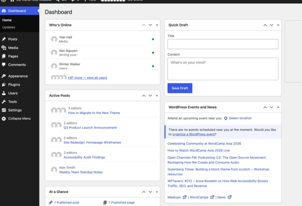Screen dimensions: 302x206
Task: Click the Collapse Menu arrow icon
Action: pos(4,118)
